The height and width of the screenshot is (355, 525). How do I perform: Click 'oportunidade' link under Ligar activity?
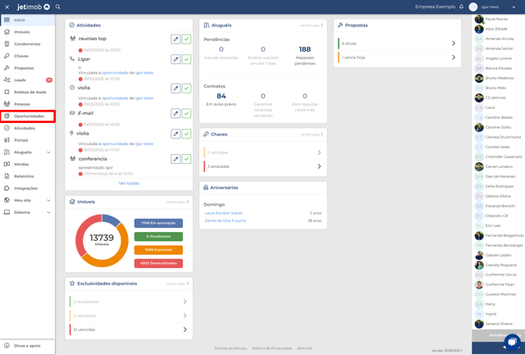(115, 73)
